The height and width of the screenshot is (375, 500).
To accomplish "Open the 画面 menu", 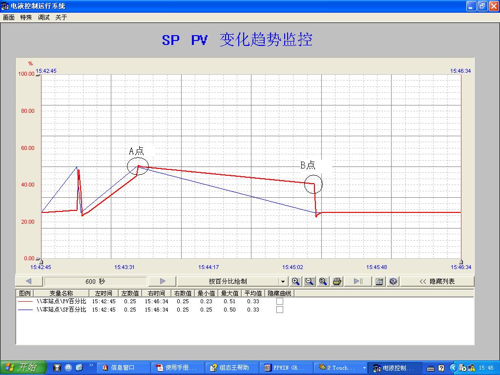I will [9, 17].
